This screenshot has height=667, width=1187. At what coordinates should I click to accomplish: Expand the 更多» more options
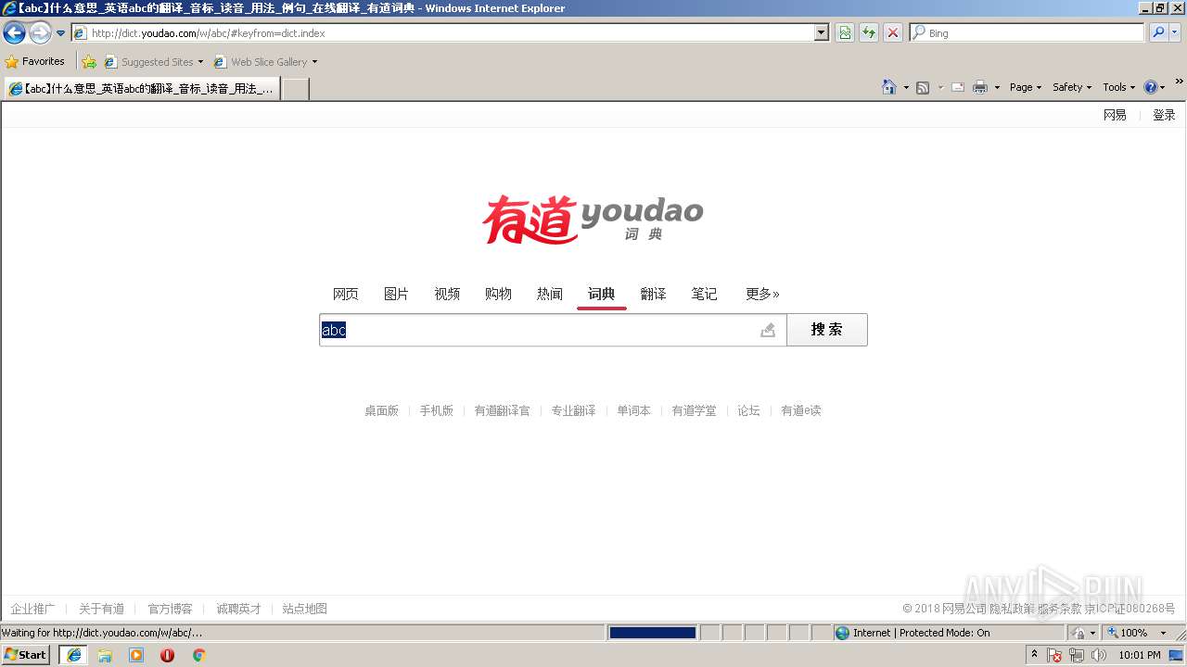(x=762, y=294)
